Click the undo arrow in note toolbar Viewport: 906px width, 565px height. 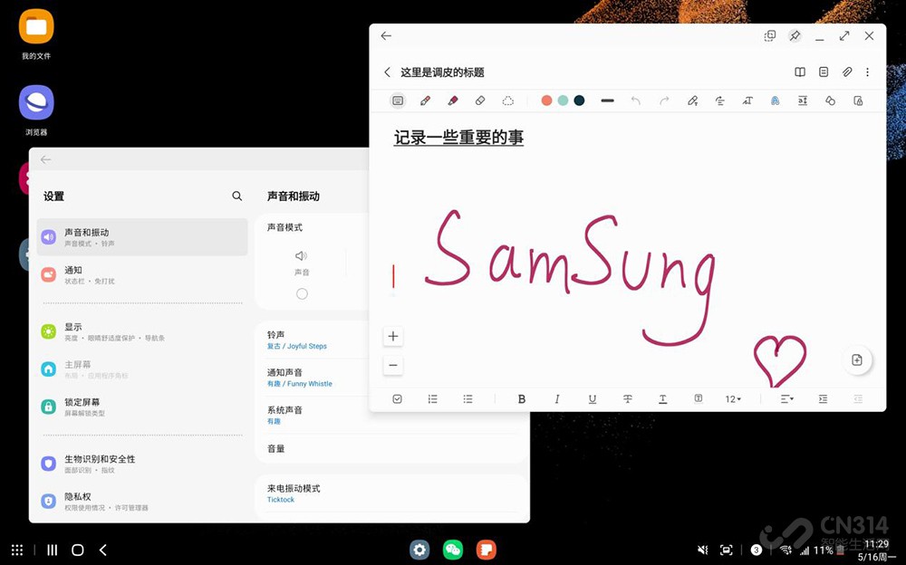click(636, 101)
